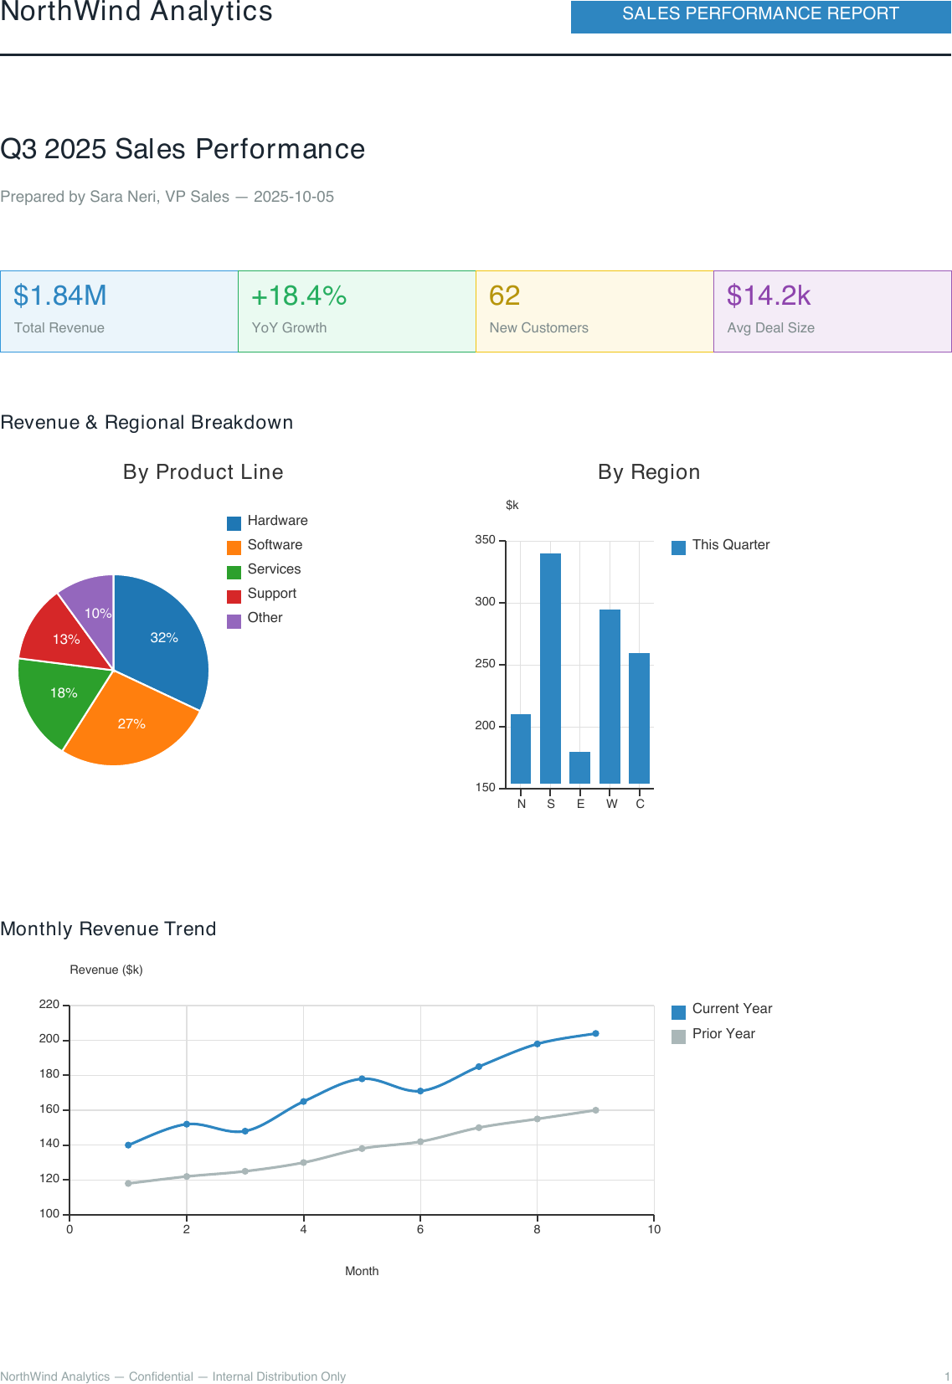Click the Software legend orange swatch
Screen dimensions: 952x1384
coord(234,548)
